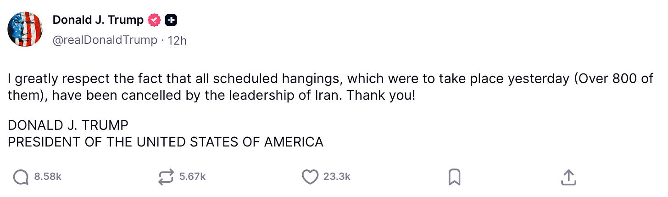
Task: Click the red verified checkmark badge
Action: (x=155, y=20)
